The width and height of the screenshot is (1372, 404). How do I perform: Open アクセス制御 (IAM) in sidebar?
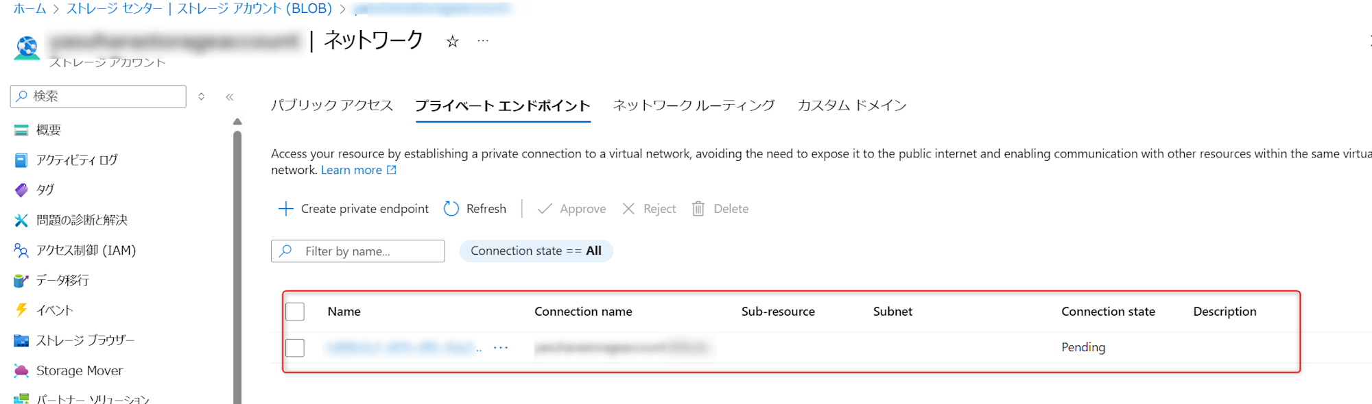click(86, 251)
